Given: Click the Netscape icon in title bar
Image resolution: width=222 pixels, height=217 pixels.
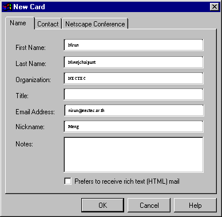Looking at the screenshot, I should [x=7, y=7].
